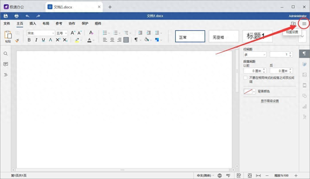This screenshot has width=310, height=179.
Task: Switch to the 插入 tab
Action: (x=33, y=24)
